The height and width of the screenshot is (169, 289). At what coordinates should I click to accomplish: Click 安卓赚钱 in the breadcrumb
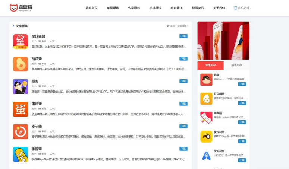point(182,26)
